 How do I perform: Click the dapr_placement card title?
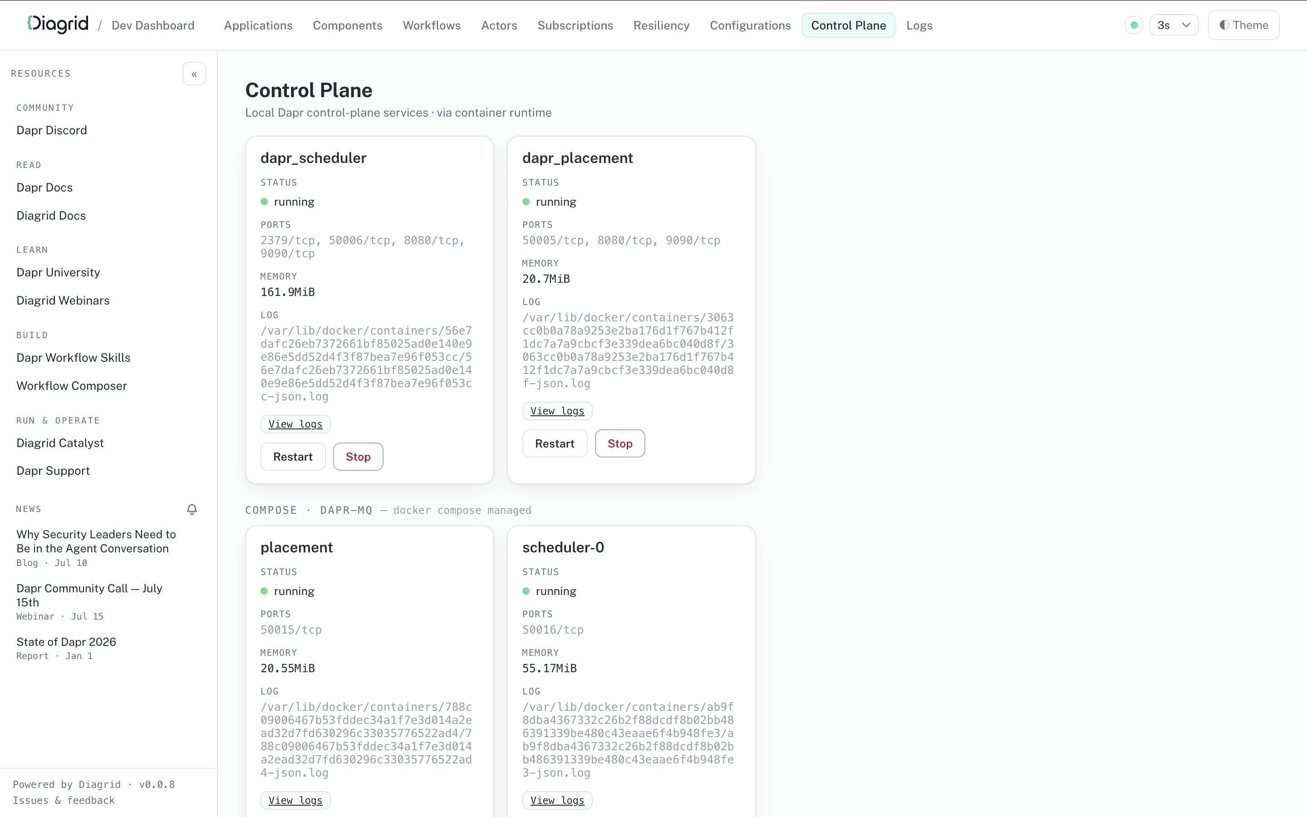point(577,158)
